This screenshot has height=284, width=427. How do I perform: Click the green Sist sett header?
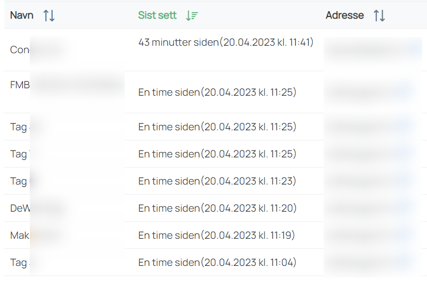[x=157, y=15]
